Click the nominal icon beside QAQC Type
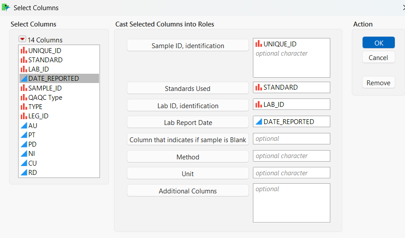Viewport: 405px width, 238px height. [x=24, y=97]
